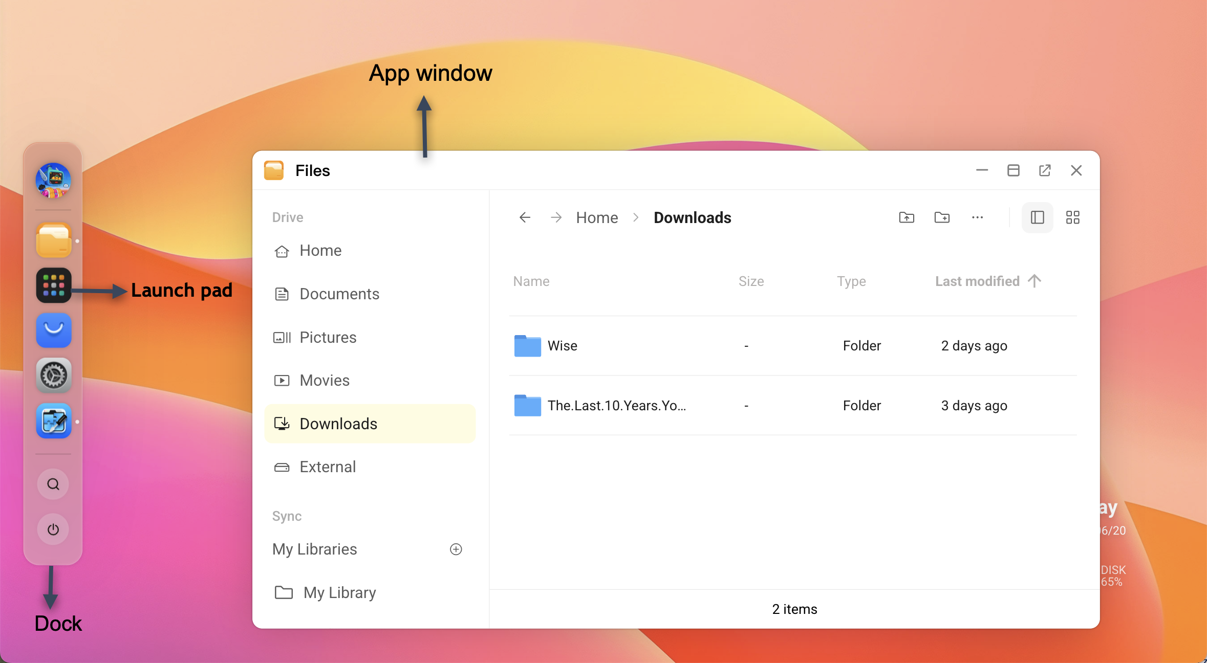Click the upload folder icon
The width and height of the screenshot is (1207, 663).
(x=907, y=217)
